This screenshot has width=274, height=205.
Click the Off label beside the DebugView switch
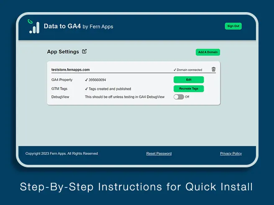tap(187, 97)
